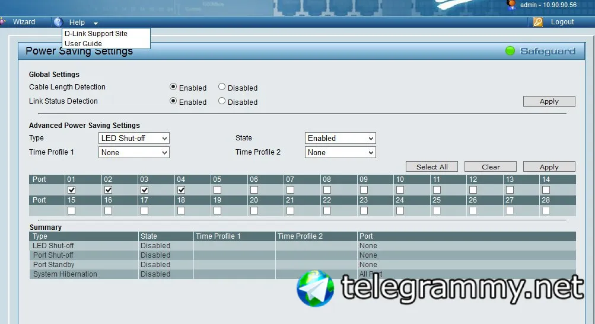Check port 11 checkbox
This screenshot has height=324, width=595.
(x=437, y=190)
